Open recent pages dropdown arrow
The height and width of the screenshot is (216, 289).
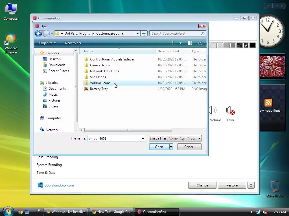point(52,34)
